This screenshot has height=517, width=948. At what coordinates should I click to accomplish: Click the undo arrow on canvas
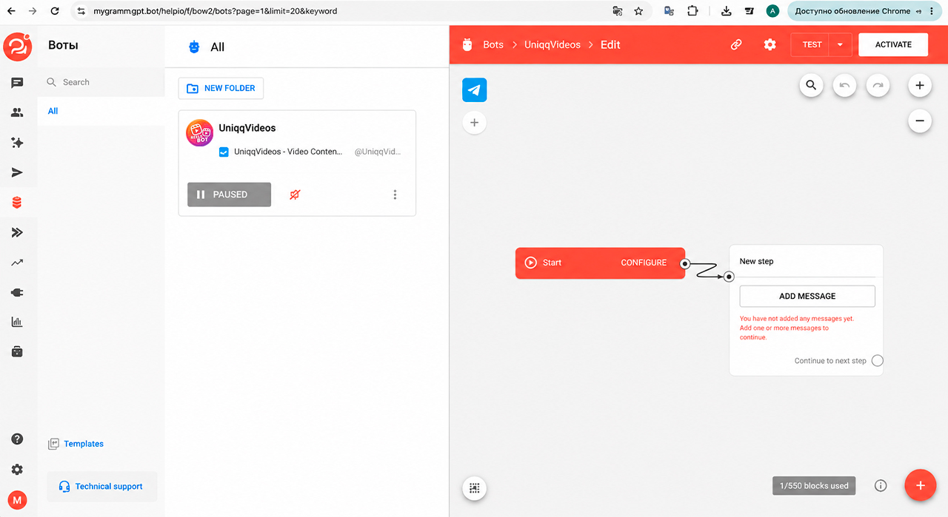[844, 85]
